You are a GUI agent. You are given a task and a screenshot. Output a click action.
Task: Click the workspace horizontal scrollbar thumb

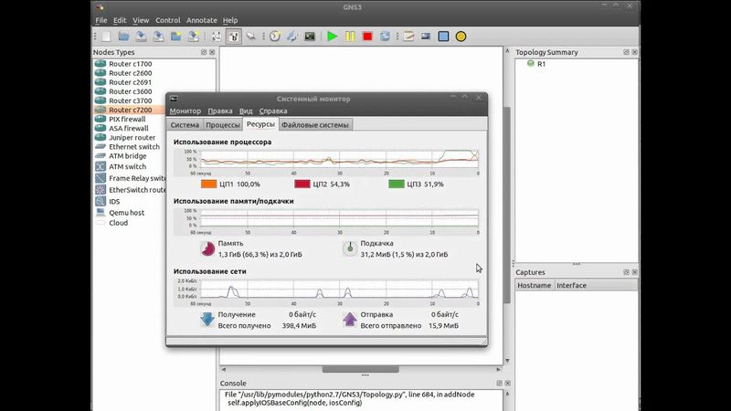coord(360,369)
